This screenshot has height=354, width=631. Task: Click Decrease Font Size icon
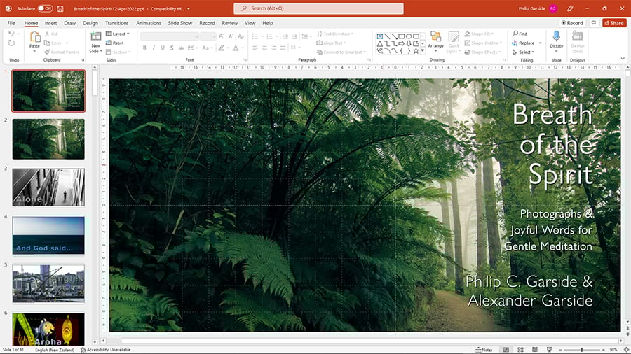pos(231,36)
